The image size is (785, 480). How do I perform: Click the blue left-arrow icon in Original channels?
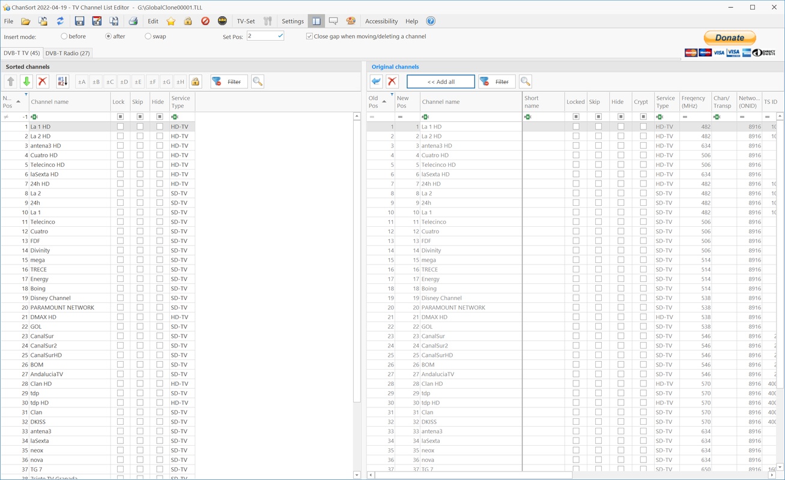(377, 82)
